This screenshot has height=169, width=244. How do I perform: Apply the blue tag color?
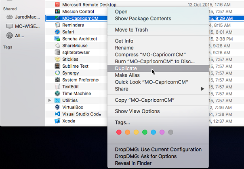[154, 132]
